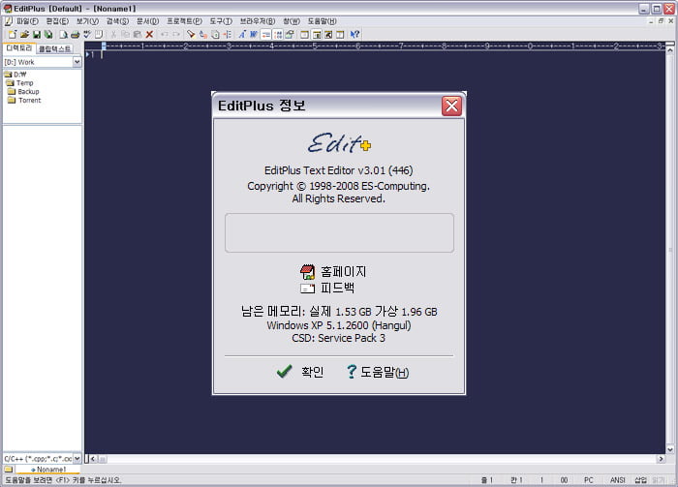Close the EditPlus 정보 dialog

point(450,107)
